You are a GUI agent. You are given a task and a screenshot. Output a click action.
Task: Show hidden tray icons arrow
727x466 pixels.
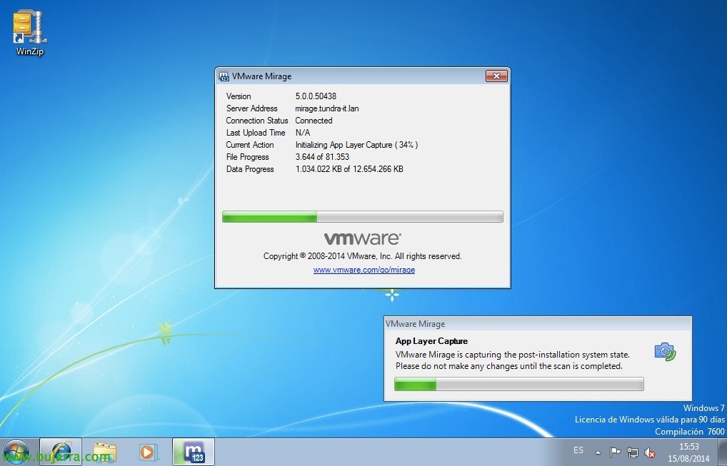coord(598,452)
